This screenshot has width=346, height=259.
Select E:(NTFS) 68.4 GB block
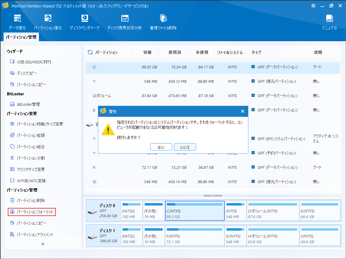coord(320,211)
